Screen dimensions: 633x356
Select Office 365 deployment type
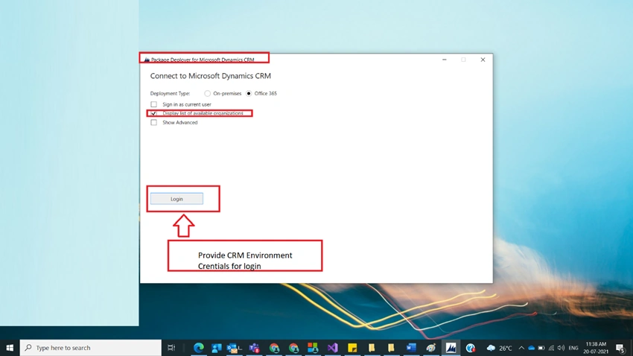click(x=249, y=93)
